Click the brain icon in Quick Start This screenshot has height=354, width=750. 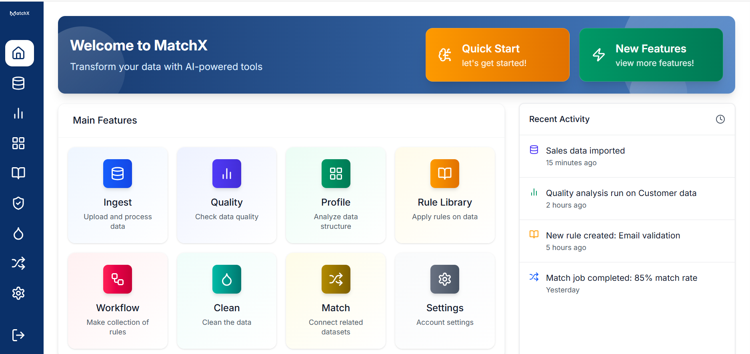pyautogui.click(x=445, y=55)
